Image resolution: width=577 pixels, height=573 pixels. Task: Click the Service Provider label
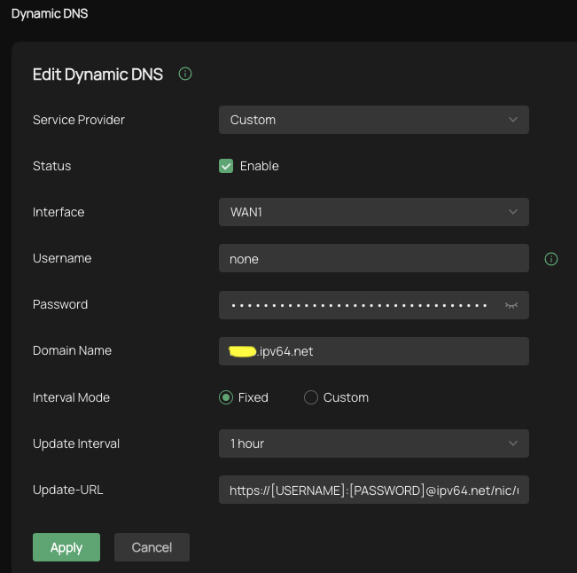pos(79,120)
